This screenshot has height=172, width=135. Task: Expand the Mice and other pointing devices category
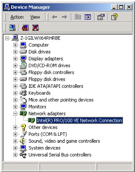[x=15, y=100]
